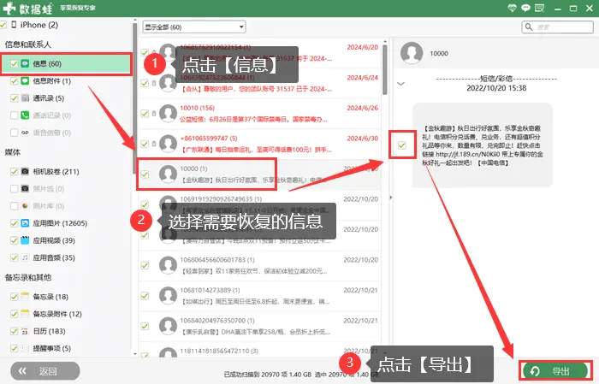Click the iPhone device icon
The image size is (599, 384).
pos(14,25)
